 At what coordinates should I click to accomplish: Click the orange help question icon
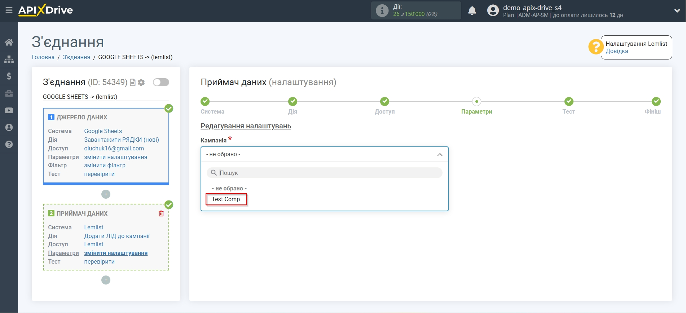(x=595, y=47)
